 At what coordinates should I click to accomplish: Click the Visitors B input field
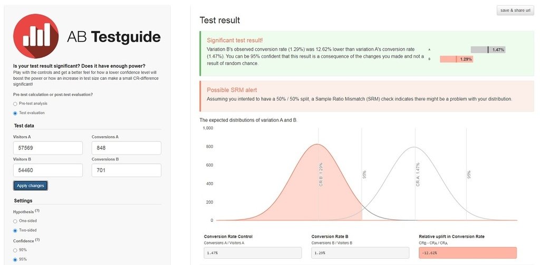[x=48, y=170]
